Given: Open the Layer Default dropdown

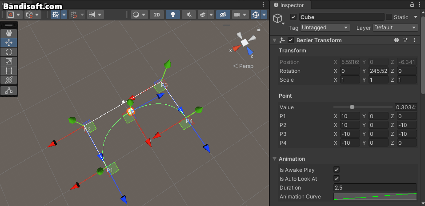Looking at the screenshot, I should click(396, 28).
